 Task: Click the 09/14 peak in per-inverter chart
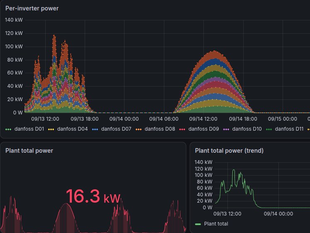pyautogui.click(x=214, y=51)
